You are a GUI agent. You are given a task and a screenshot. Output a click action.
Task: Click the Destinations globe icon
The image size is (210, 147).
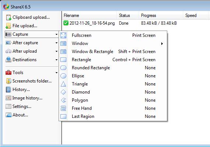tap(8, 60)
